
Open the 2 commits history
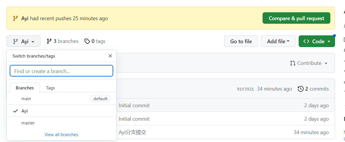[313, 89]
